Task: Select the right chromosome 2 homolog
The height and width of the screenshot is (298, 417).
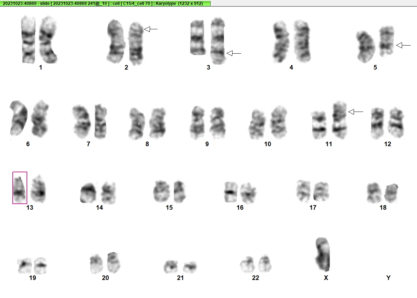Action: [136, 43]
